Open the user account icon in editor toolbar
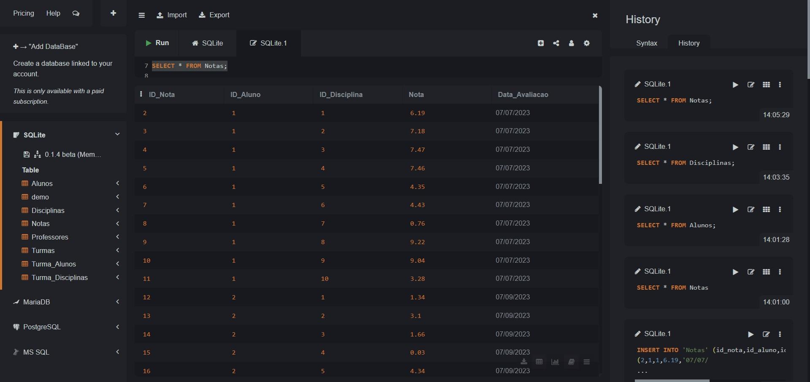 572,43
